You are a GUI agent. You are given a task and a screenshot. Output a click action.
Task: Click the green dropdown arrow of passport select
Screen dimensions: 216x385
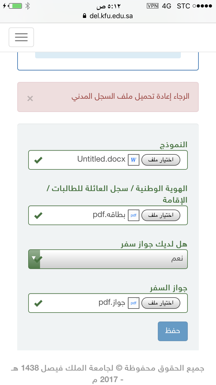point(34,259)
